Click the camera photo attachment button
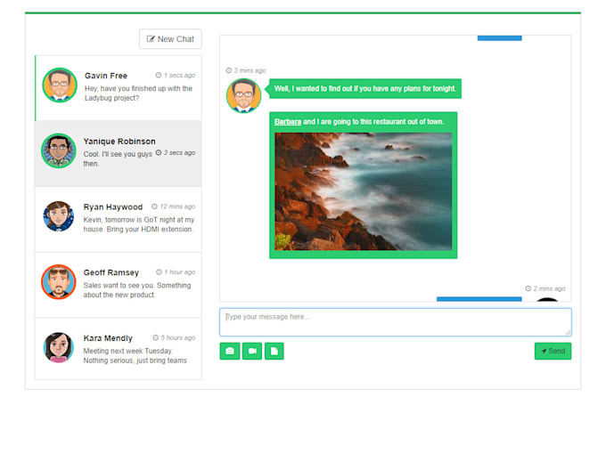This screenshot has width=606, height=454. [x=230, y=351]
